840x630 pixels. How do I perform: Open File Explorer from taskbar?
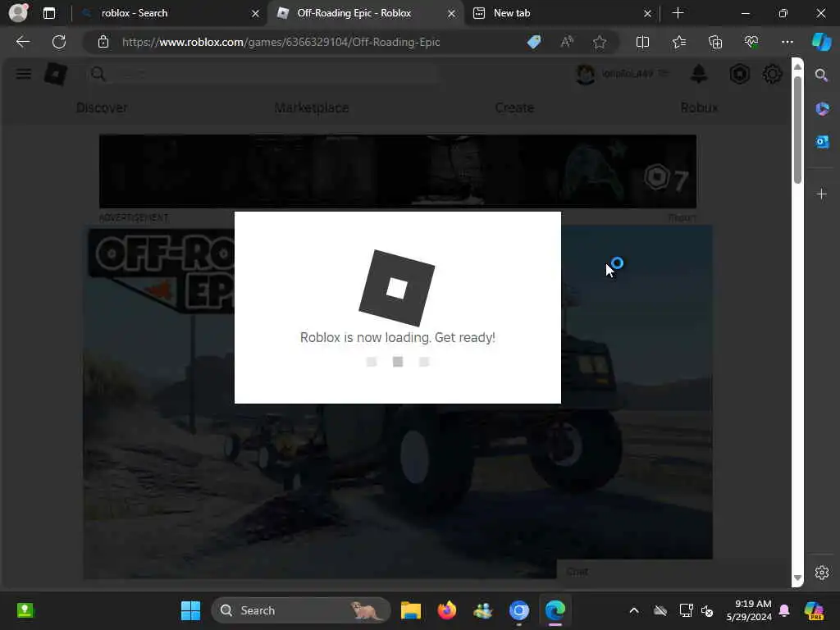click(411, 610)
